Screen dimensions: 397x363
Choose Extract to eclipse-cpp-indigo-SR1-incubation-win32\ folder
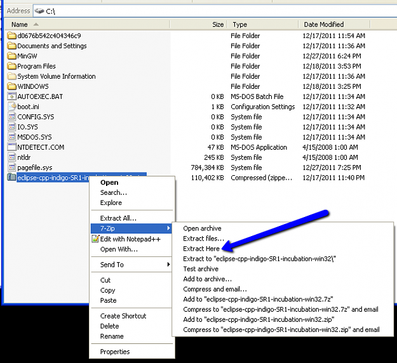click(x=283, y=259)
